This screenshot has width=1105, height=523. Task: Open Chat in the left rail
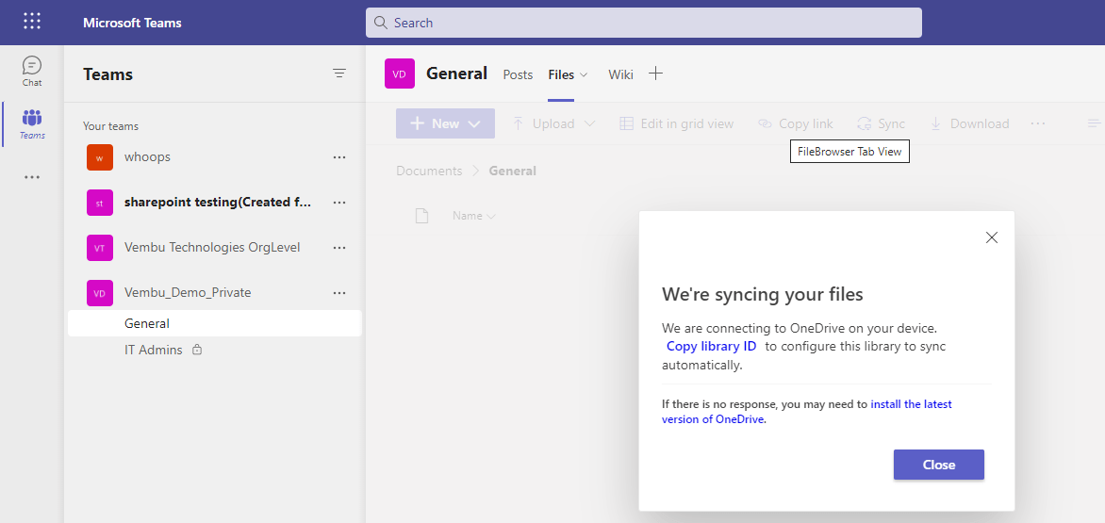[x=32, y=72]
